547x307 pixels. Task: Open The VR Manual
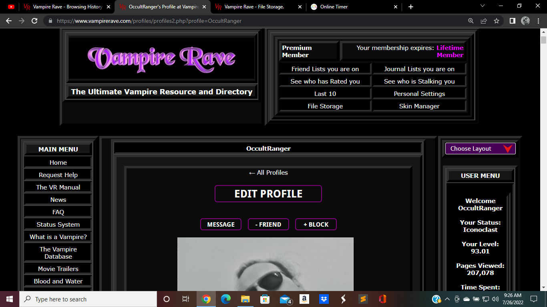click(x=58, y=187)
